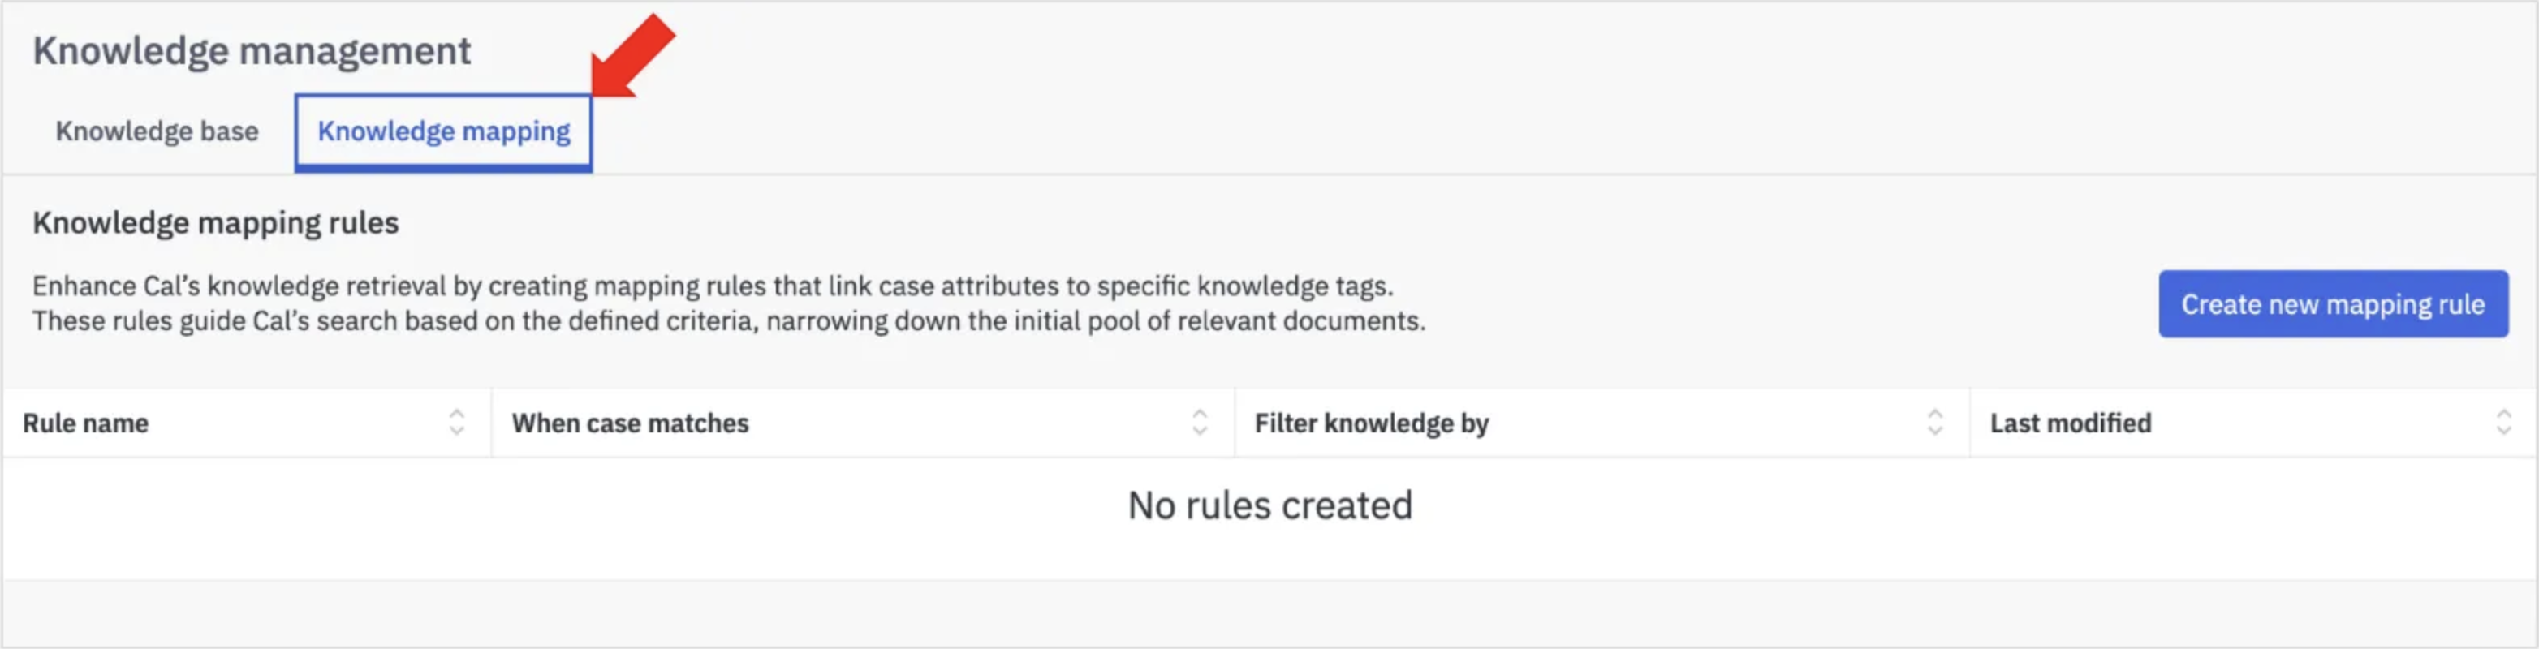
Task: Select the Knowledge mapping tab
Action: point(443,131)
